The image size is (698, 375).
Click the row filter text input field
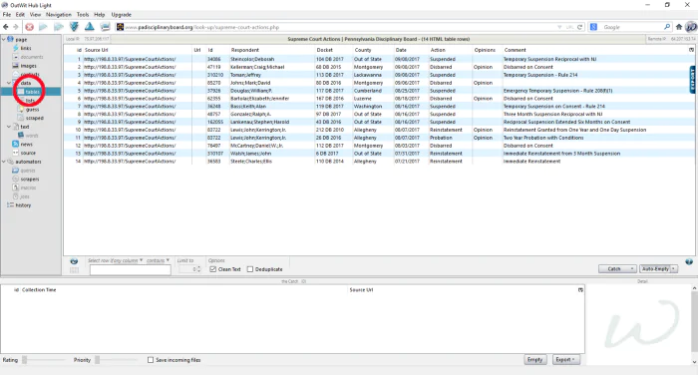130,270
